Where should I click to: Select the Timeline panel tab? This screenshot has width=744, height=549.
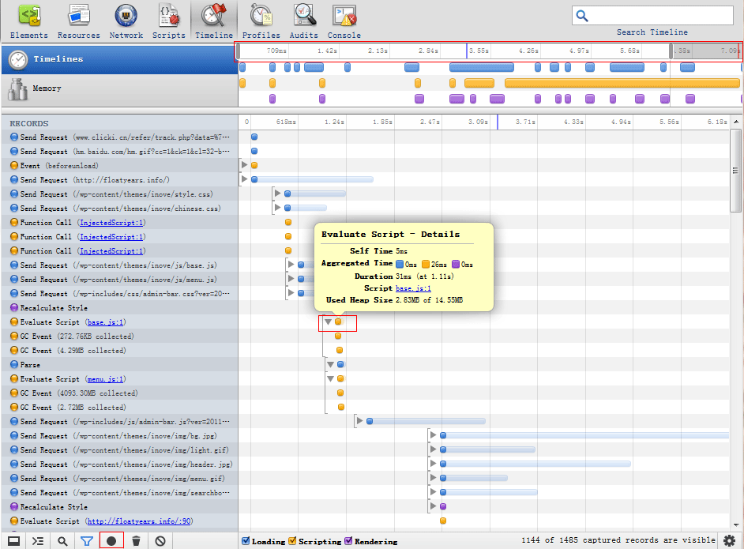pos(214,21)
